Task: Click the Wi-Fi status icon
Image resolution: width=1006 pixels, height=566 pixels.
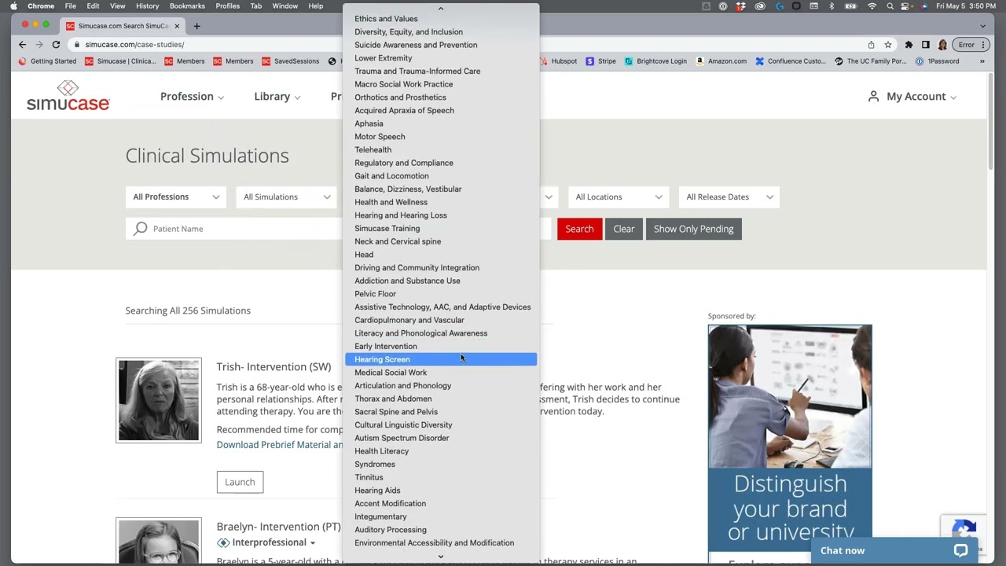Action: (872, 6)
